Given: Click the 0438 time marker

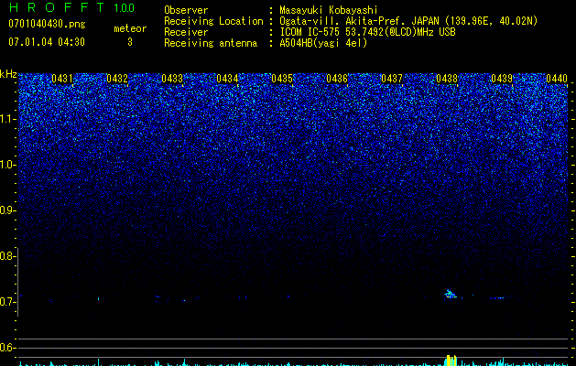Looking at the screenshot, I should [x=447, y=79].
